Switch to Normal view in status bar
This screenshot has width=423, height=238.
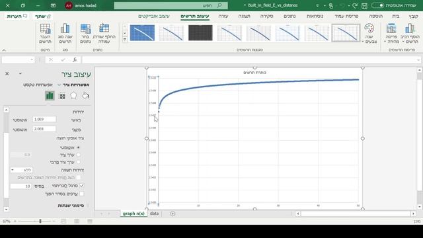point(90,221)
